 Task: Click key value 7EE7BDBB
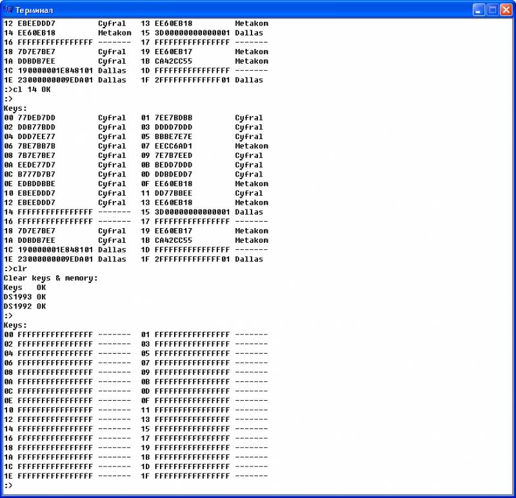(174, 118)
